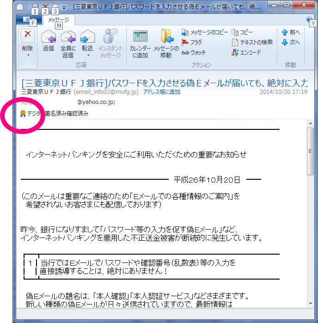Click the digital signature ribbon icon
Screen dimensions: 318x323
[23, 114]
